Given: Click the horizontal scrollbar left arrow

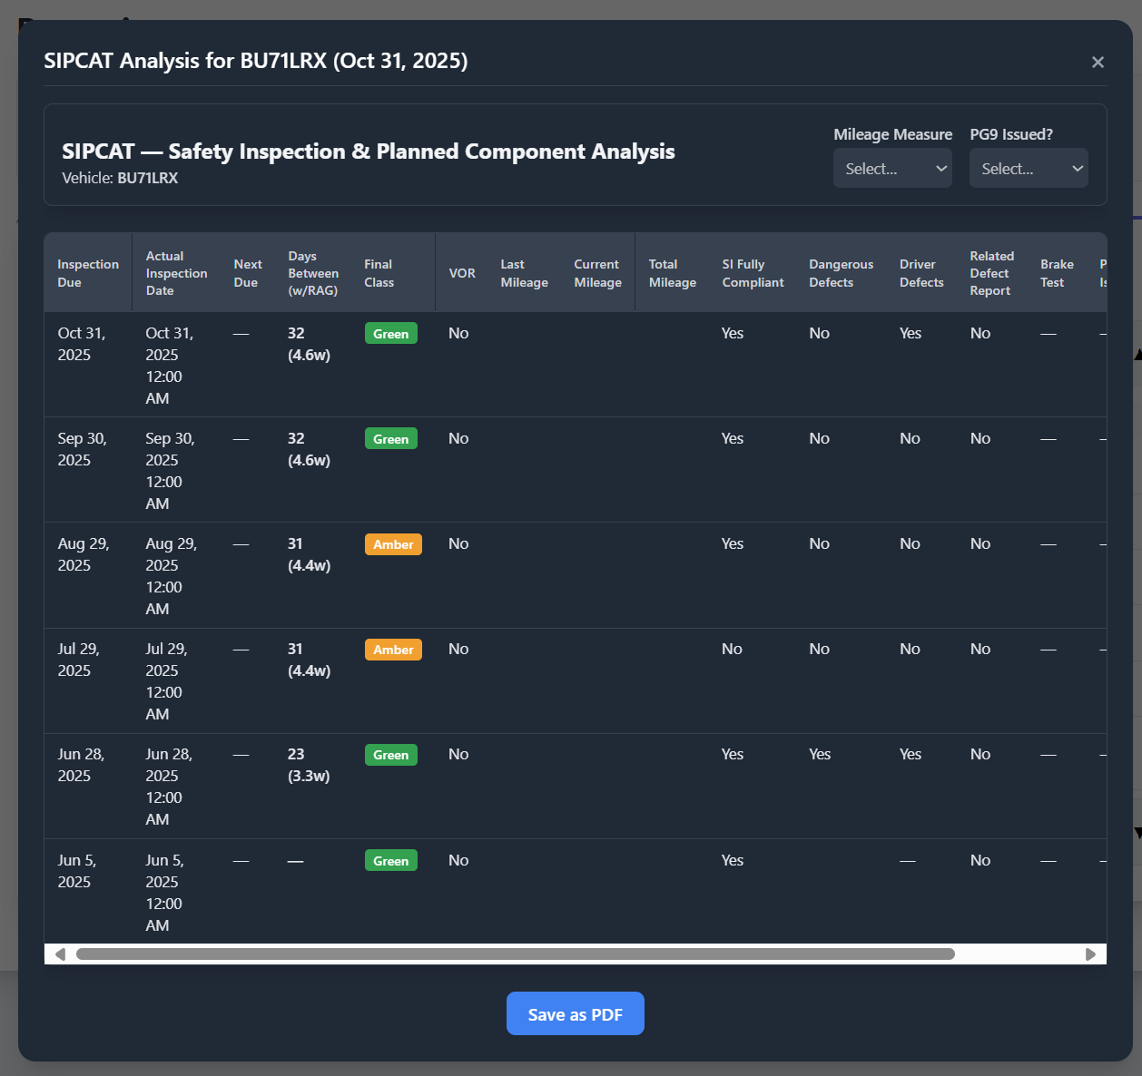Looking at the screenshot, I should click(60, 954).
